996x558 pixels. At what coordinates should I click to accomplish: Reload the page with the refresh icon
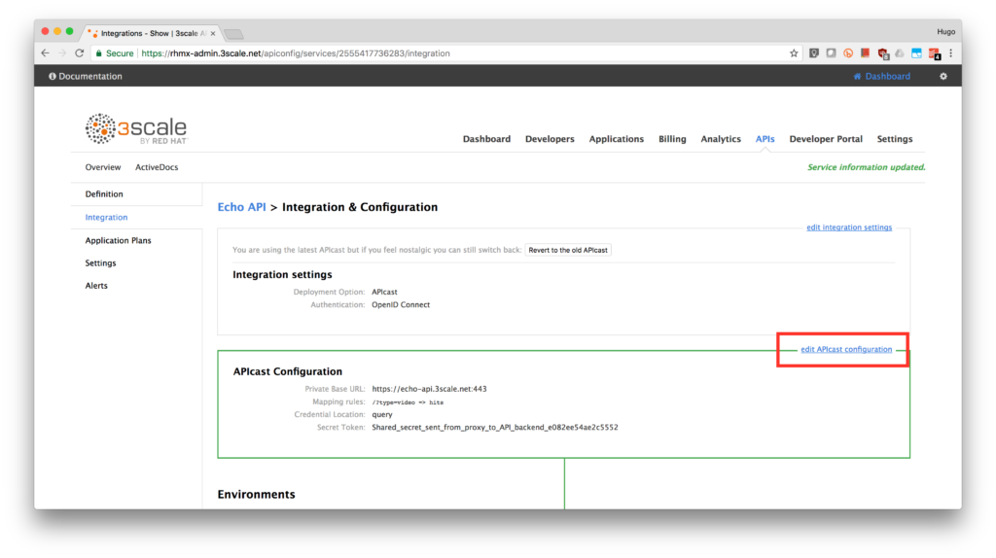click(80, 53)
